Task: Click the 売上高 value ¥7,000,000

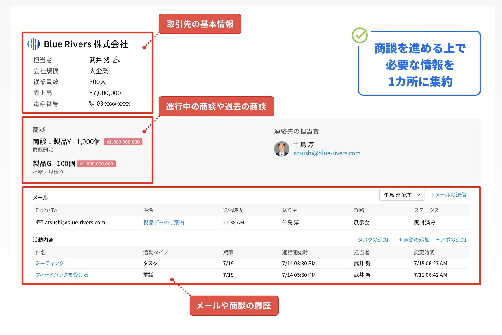Action: tap(105, 93)
